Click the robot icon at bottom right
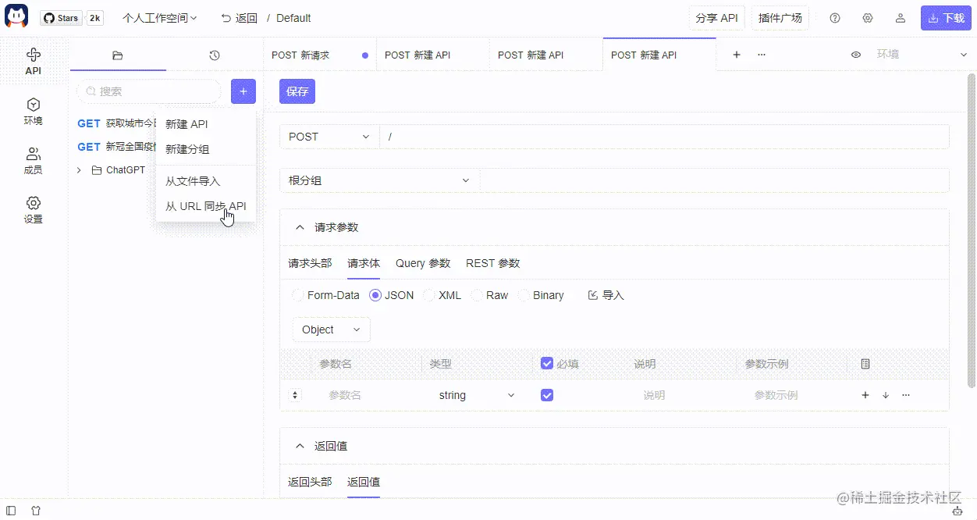 (957, 511)
